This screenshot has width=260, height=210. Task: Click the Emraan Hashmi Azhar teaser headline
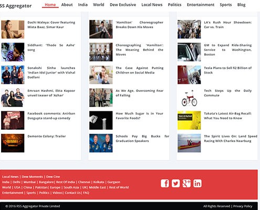tap(51, 93)
